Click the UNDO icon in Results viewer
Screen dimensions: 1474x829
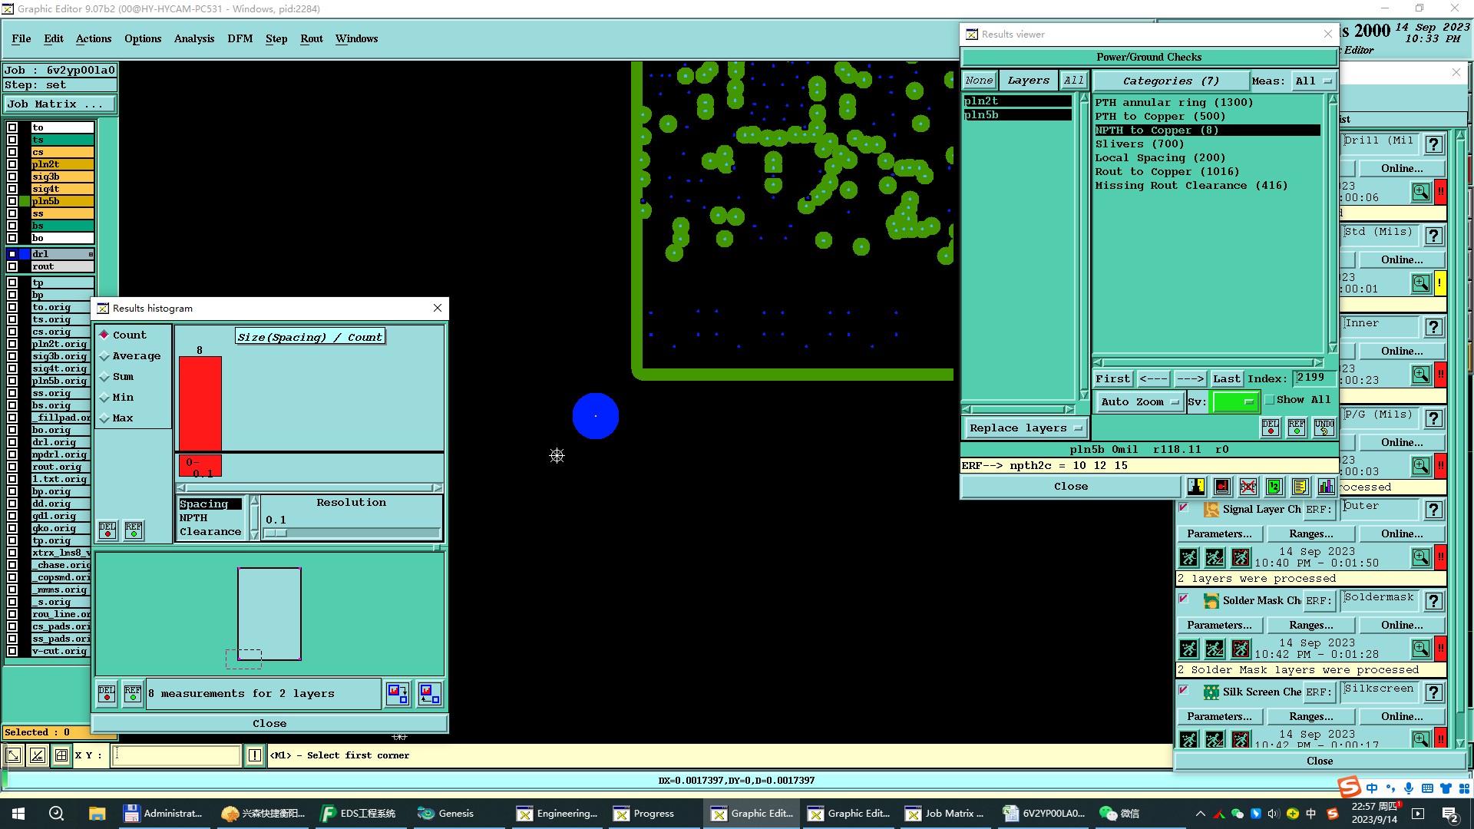pyautogui.click(x=1324, y=428)
